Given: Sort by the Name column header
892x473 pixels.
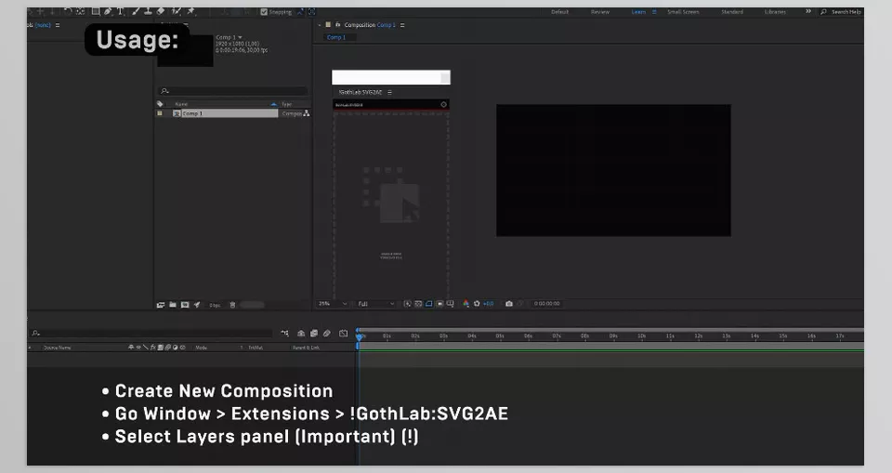Looking at the screenshot, I should (181, 104).
